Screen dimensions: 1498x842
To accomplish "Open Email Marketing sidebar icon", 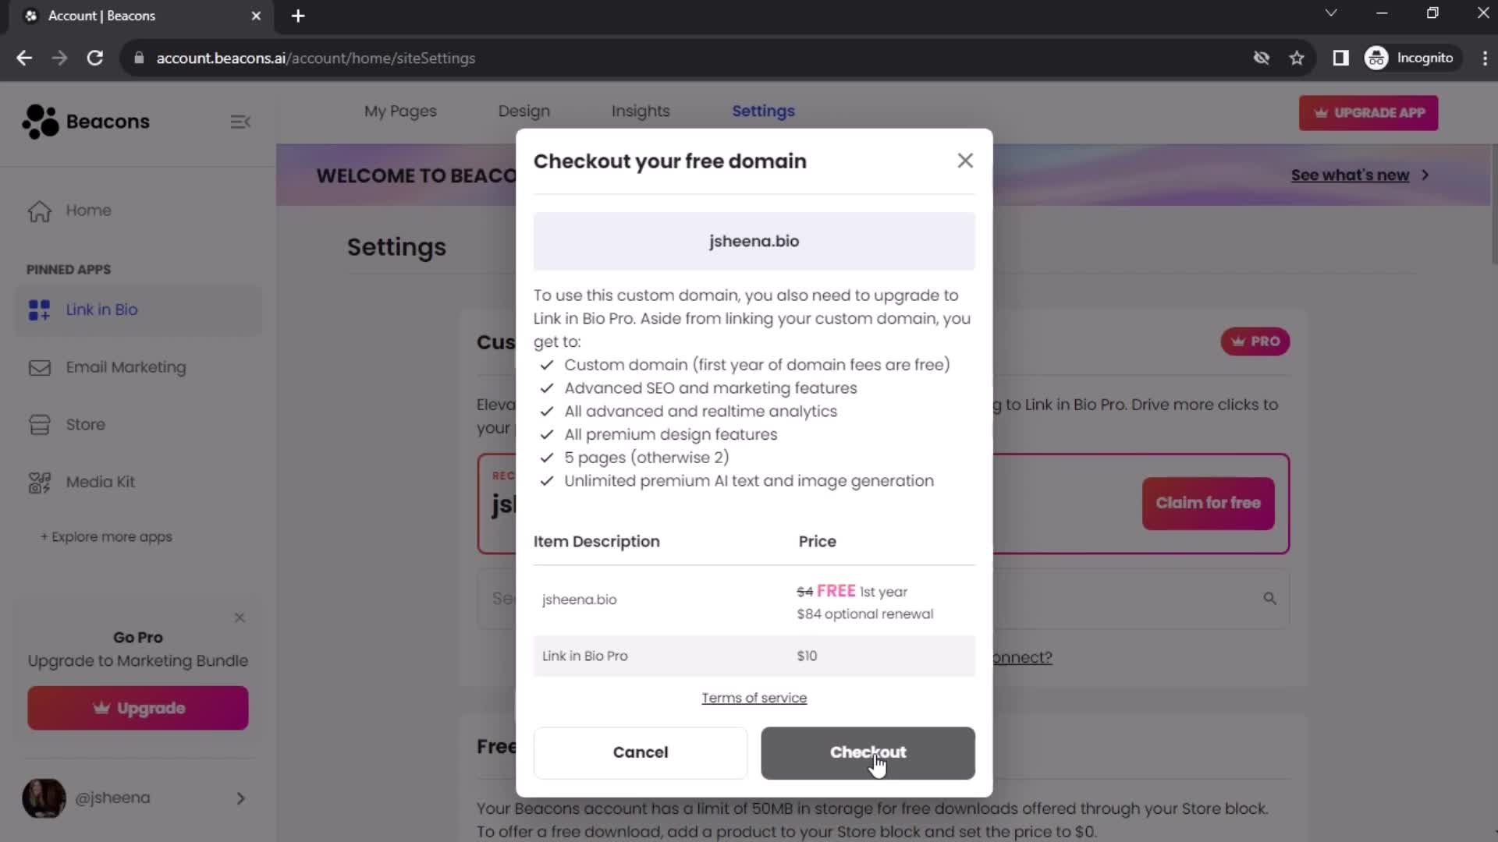I will tap(38, 367).
